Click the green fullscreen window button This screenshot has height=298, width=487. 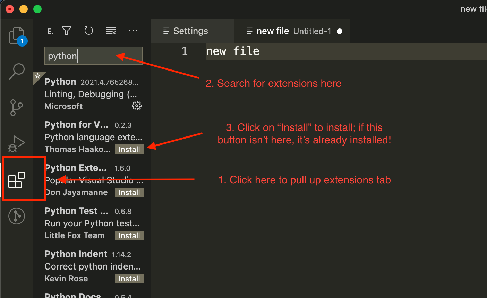coord(37,9)
